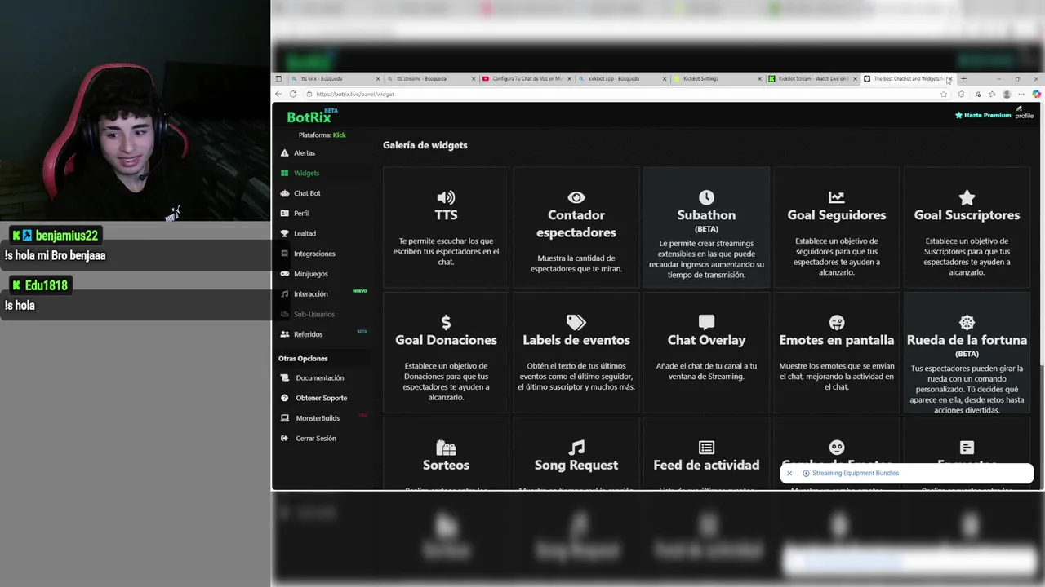1045x587 pixels.
Task: Click the Minijuegos gamepad icon
Action: (284, 274)
